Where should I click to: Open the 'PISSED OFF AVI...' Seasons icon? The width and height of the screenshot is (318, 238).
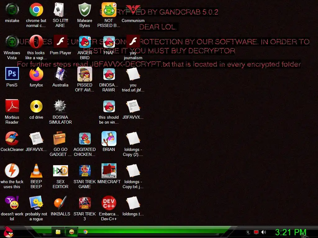[84, 74]
